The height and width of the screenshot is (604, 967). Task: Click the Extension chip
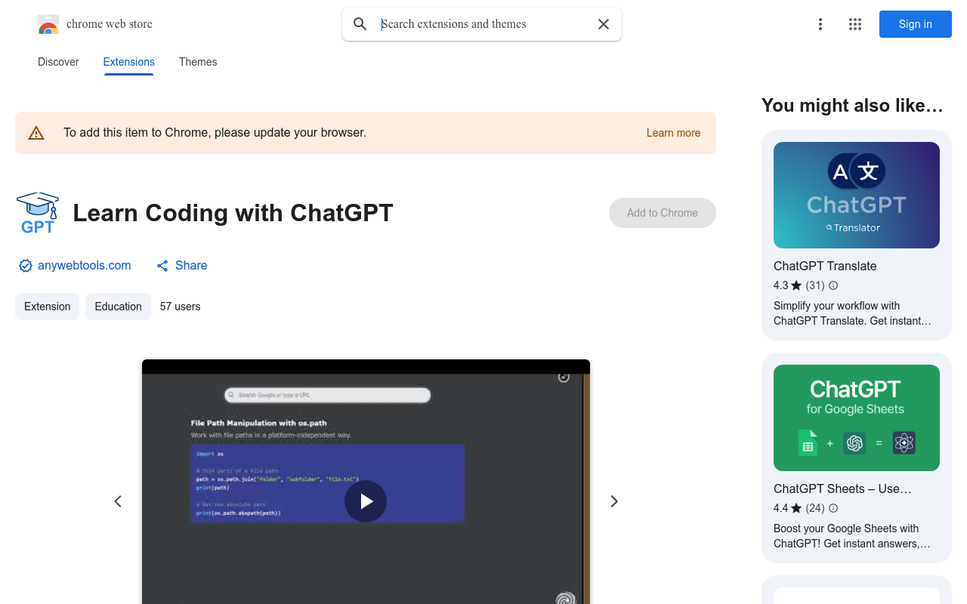47,307
